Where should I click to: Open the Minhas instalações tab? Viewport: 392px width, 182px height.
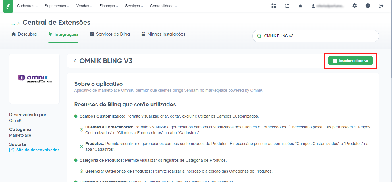[163, 34]
